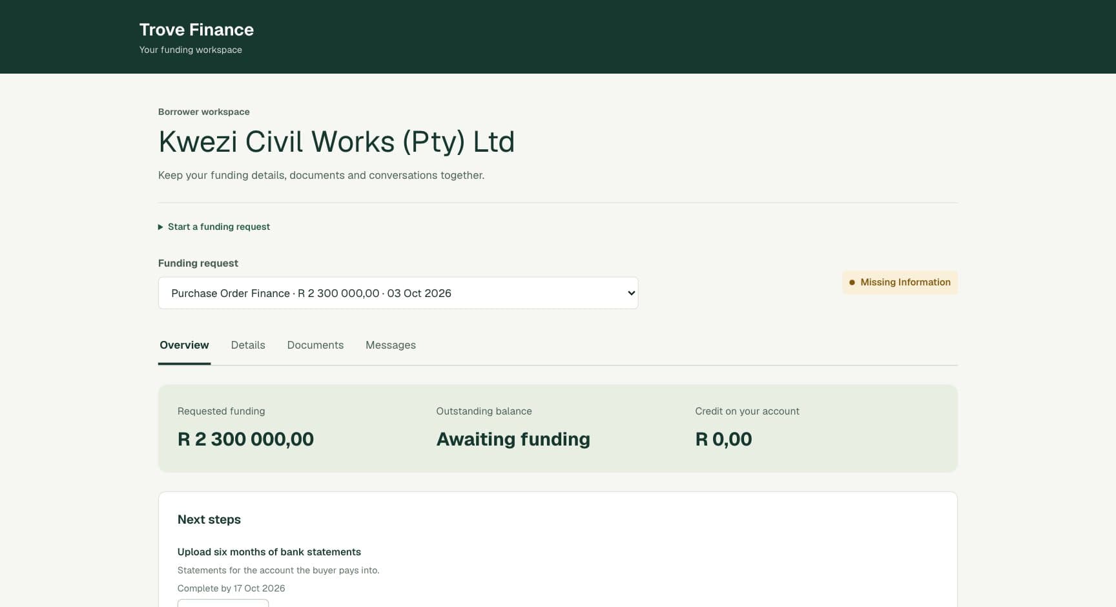Image resolution: width=1116 pixels, height=607 pixels.
Task: Click the Upload six months of bank statements step
Action: tap(269, 552)
